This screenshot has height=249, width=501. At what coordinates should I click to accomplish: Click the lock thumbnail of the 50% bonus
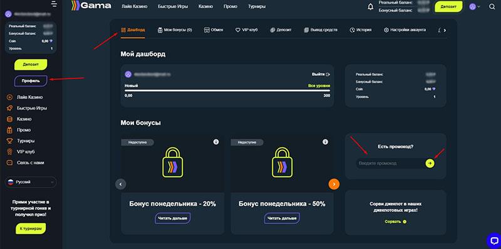point(282,162)
